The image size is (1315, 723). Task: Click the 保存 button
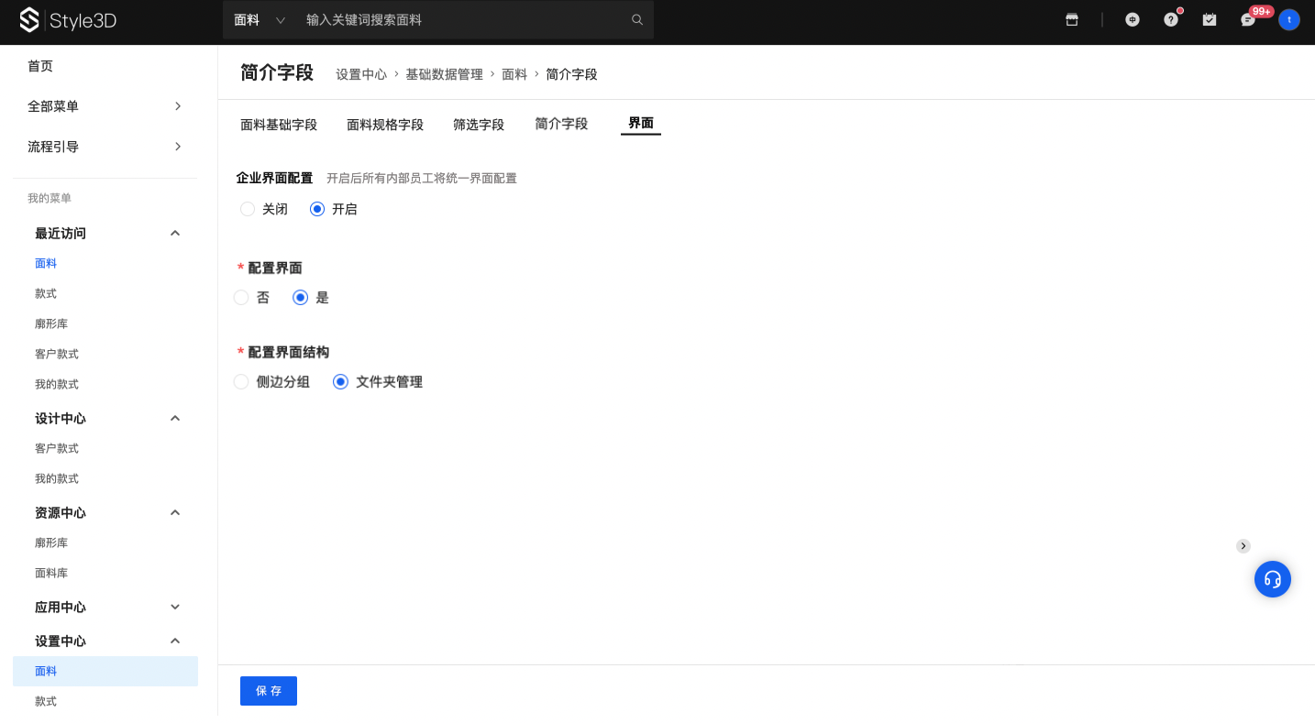[x=269, y=691]
